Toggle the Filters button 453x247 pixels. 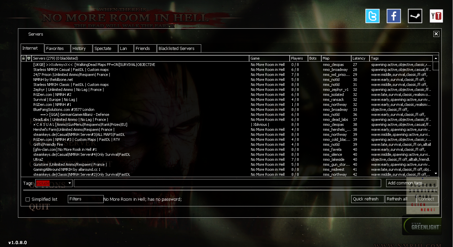click(86, 199)
